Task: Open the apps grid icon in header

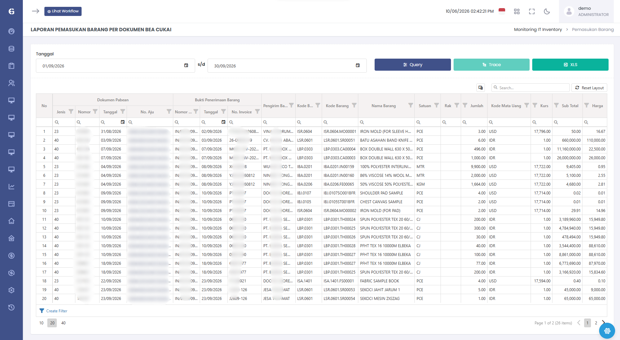Action: tap(517, 11)
